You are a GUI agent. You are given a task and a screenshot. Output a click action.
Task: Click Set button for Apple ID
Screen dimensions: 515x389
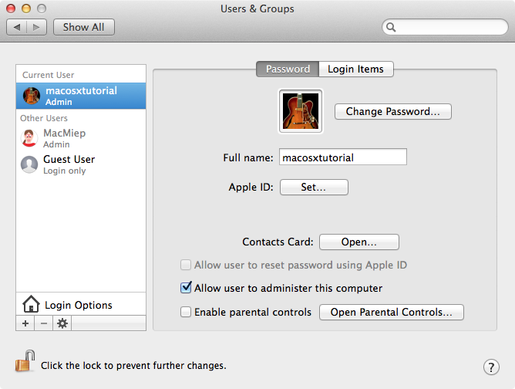(x=314, y=187)
